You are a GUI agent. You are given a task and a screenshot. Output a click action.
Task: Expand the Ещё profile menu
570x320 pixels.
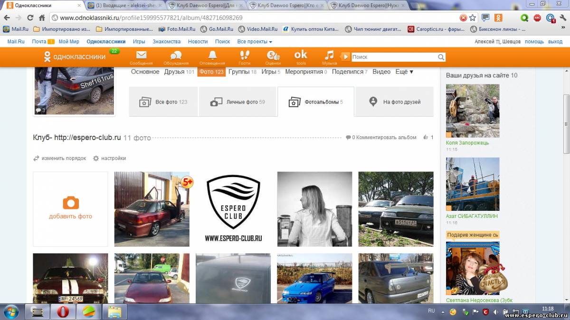click(x=404, y=72)
